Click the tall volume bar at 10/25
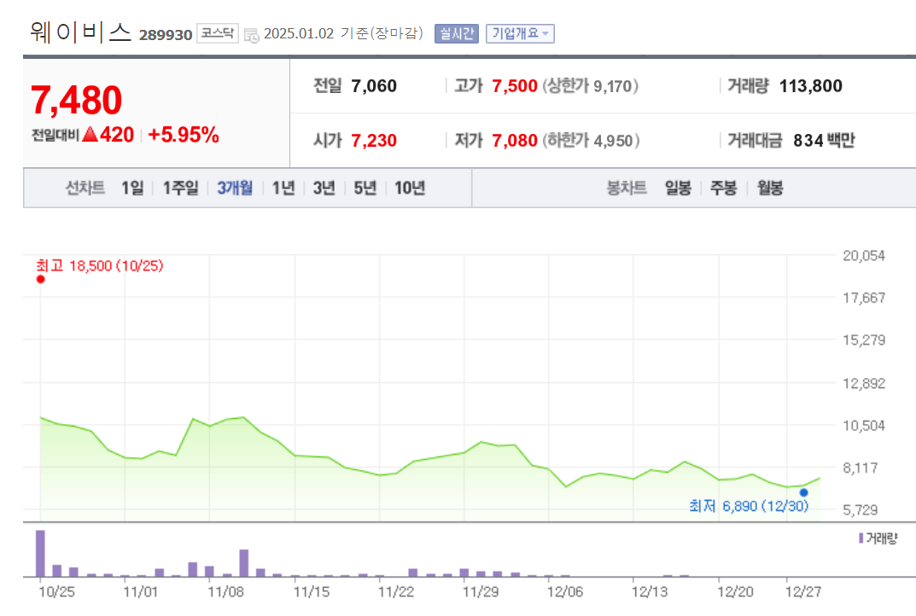Image resolution: width=916 pixels, height=616 pixels. click(40, 554)
